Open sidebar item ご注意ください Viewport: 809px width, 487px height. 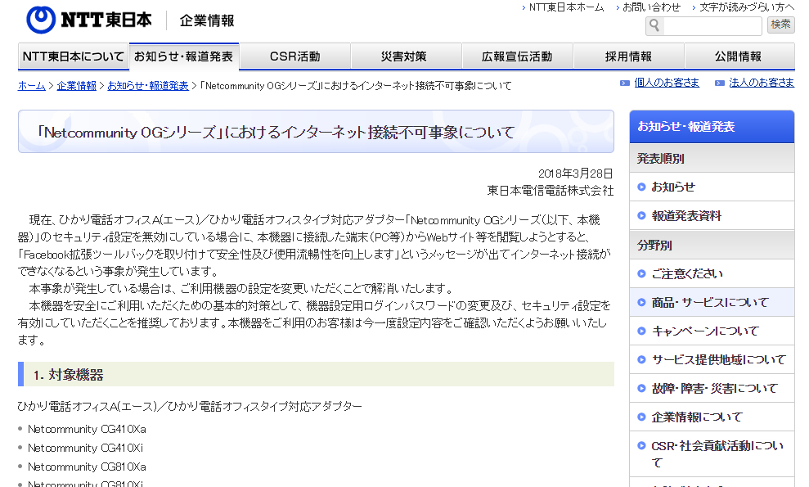[712, 273]
